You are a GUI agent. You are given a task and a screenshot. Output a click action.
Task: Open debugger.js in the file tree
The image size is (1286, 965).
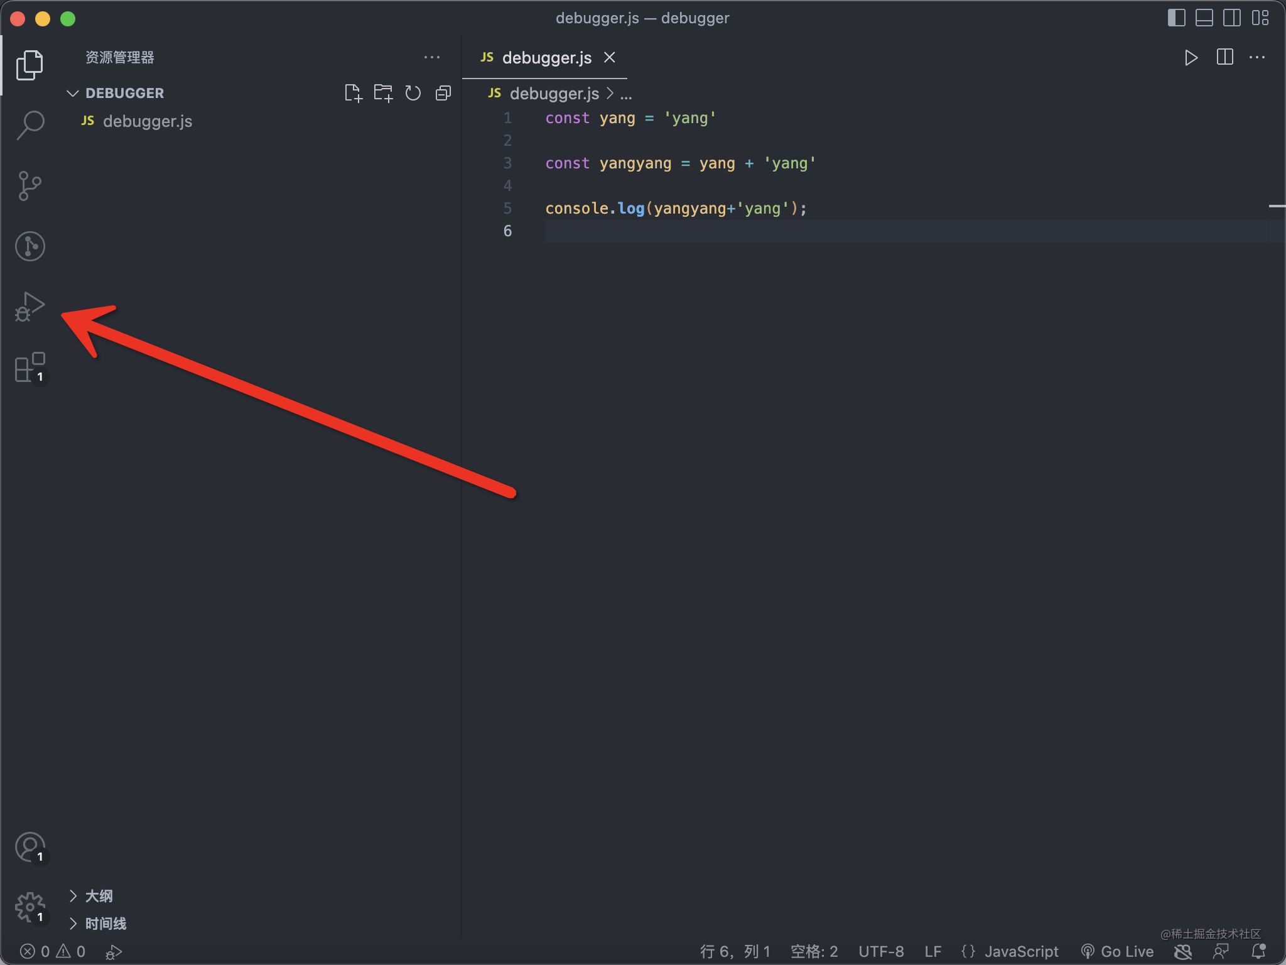(x=148, y=121)
